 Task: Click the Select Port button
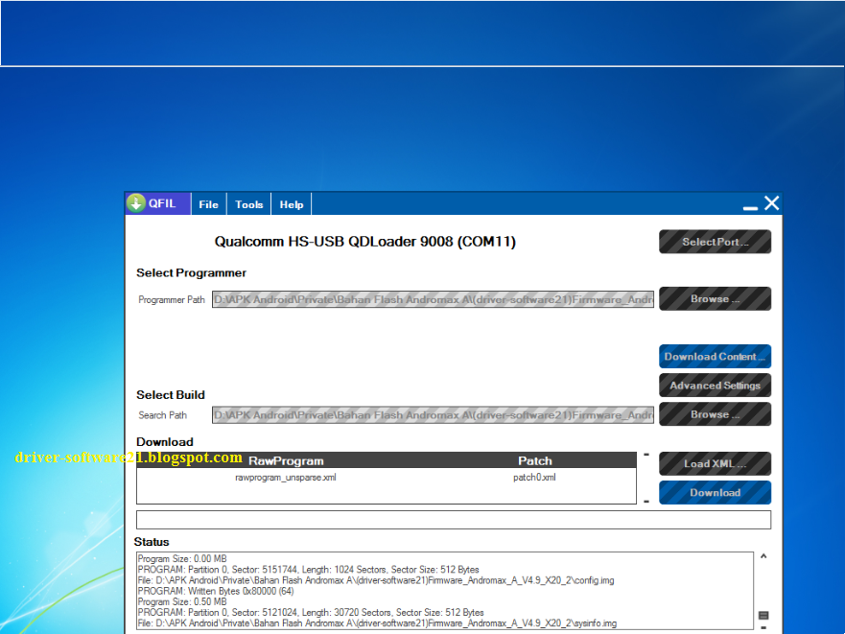click(x=715, y=242)
